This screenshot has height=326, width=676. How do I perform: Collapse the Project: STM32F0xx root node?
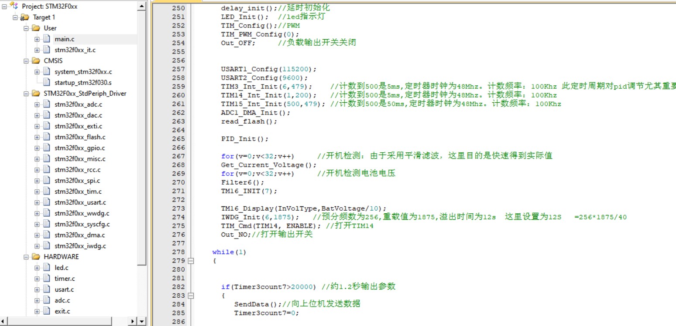5,7
